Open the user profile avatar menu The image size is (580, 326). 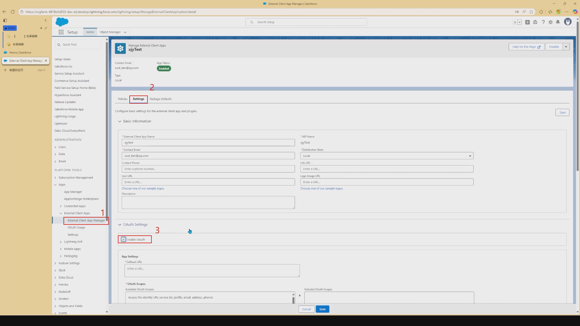pyautogui.click(x=568, y=22)
